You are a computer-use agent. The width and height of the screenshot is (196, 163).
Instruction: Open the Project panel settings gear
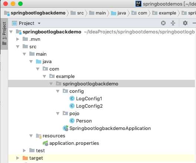click(185, 23)
